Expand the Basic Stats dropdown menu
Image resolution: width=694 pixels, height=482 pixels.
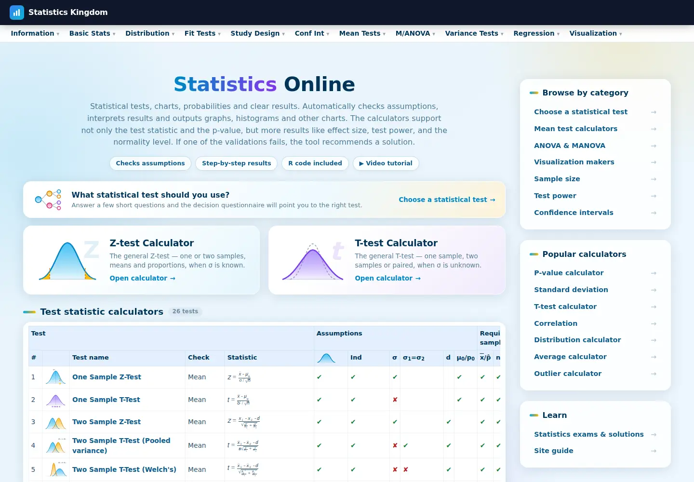pyautogui.click(x=93, y=33)
